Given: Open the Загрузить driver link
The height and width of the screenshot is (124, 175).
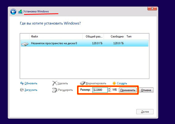Looking at the screenshot, I should tap(31, 90).
